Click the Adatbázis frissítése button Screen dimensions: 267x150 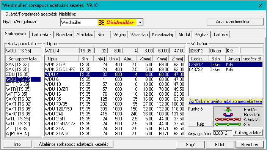coord(235,22)
